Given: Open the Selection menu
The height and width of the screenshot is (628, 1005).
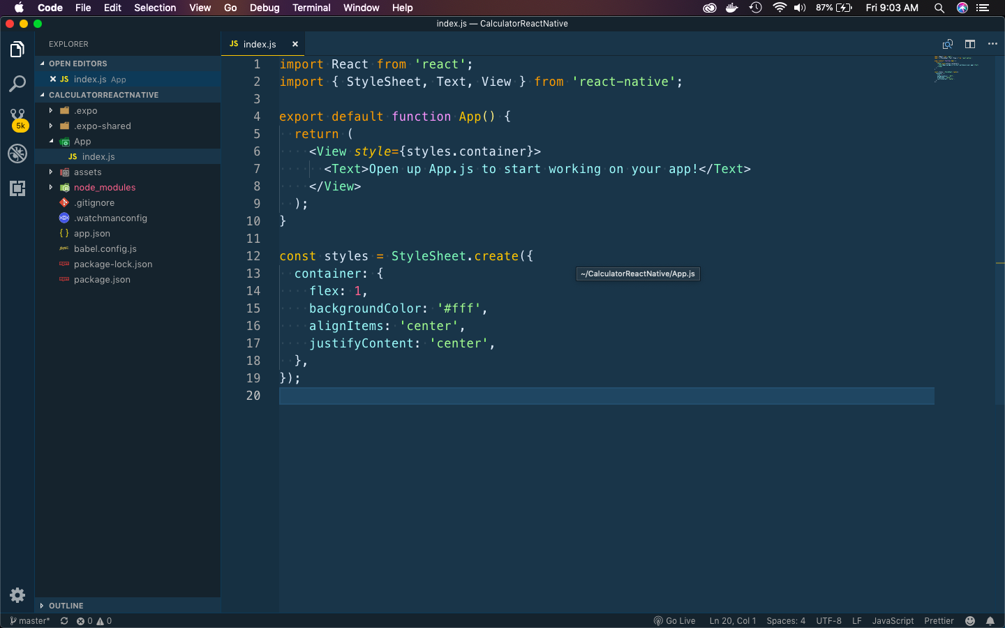Looking at the screenshot, I should (x=155, y=8).
